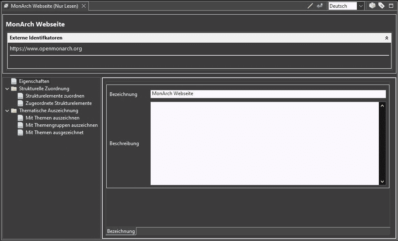The width and height of the screenshot is (398, 241).
Task: Click inside the Beschreibung text area
Action: tap(265, 143)
